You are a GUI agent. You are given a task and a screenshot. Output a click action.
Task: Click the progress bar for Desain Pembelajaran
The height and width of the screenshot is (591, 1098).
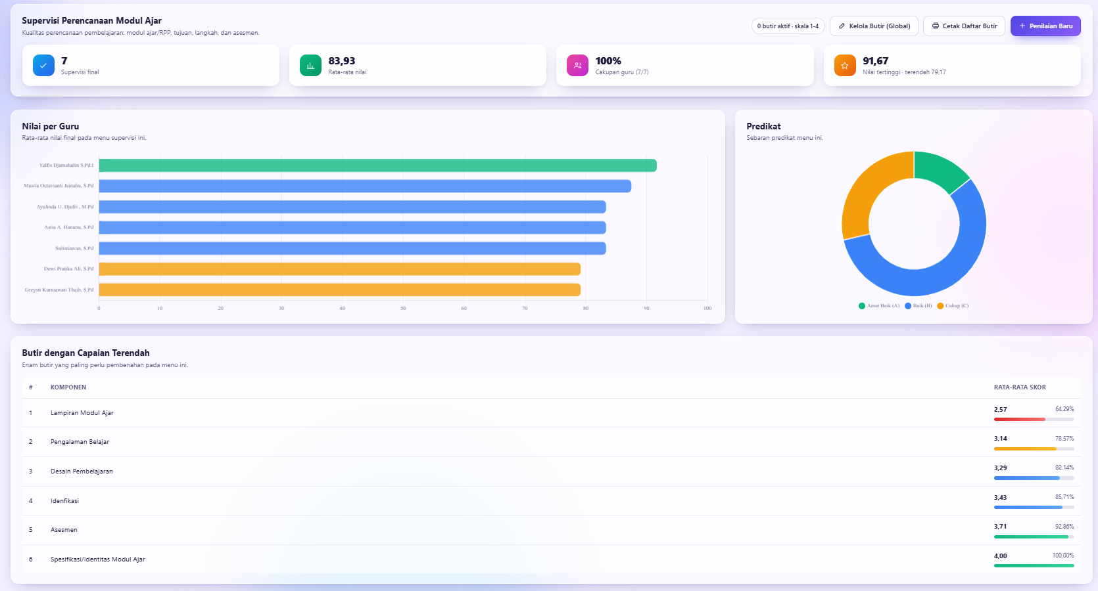[x=1034, y=478]
